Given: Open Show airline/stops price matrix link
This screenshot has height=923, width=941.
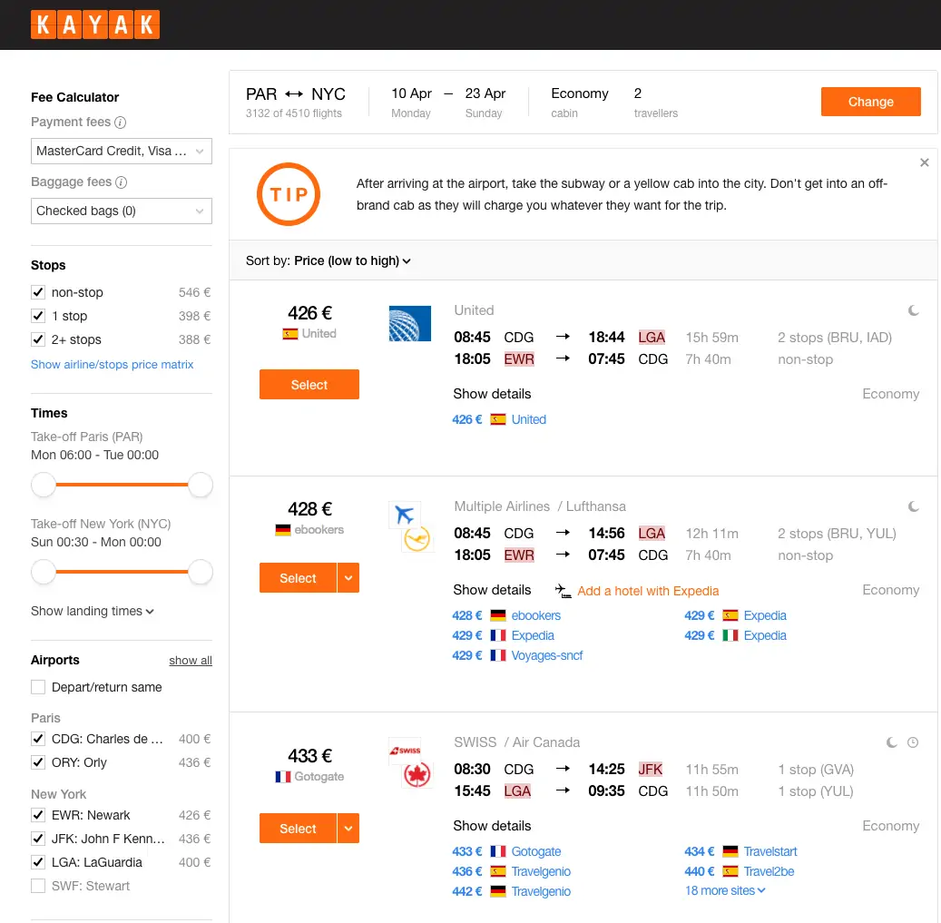Looking at the screenshot, I should pos(113,365).
